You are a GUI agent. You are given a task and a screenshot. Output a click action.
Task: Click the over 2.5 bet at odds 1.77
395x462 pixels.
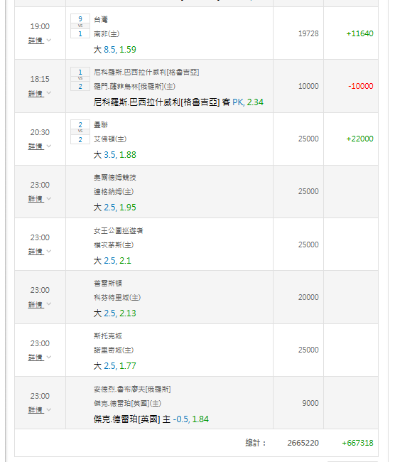(x=114, y=366)
